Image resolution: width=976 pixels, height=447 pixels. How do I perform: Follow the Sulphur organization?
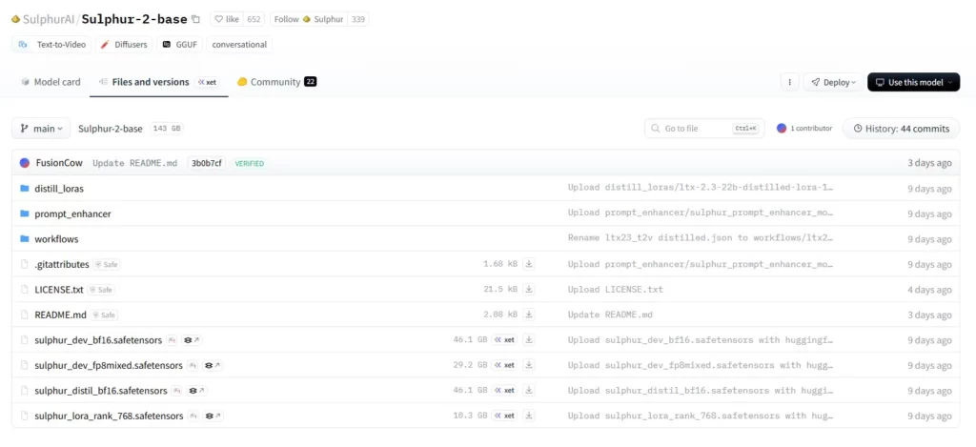308,19
